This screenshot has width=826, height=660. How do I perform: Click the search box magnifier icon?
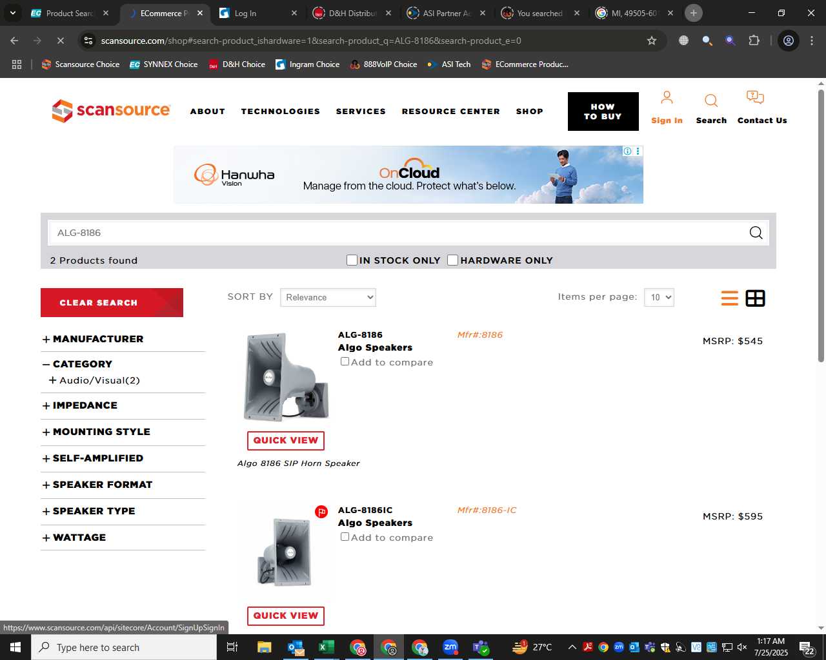(x=756, y=233)
